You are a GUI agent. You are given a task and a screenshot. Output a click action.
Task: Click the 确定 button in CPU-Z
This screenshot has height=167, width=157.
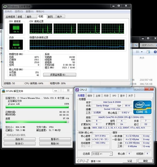point(146,161)
